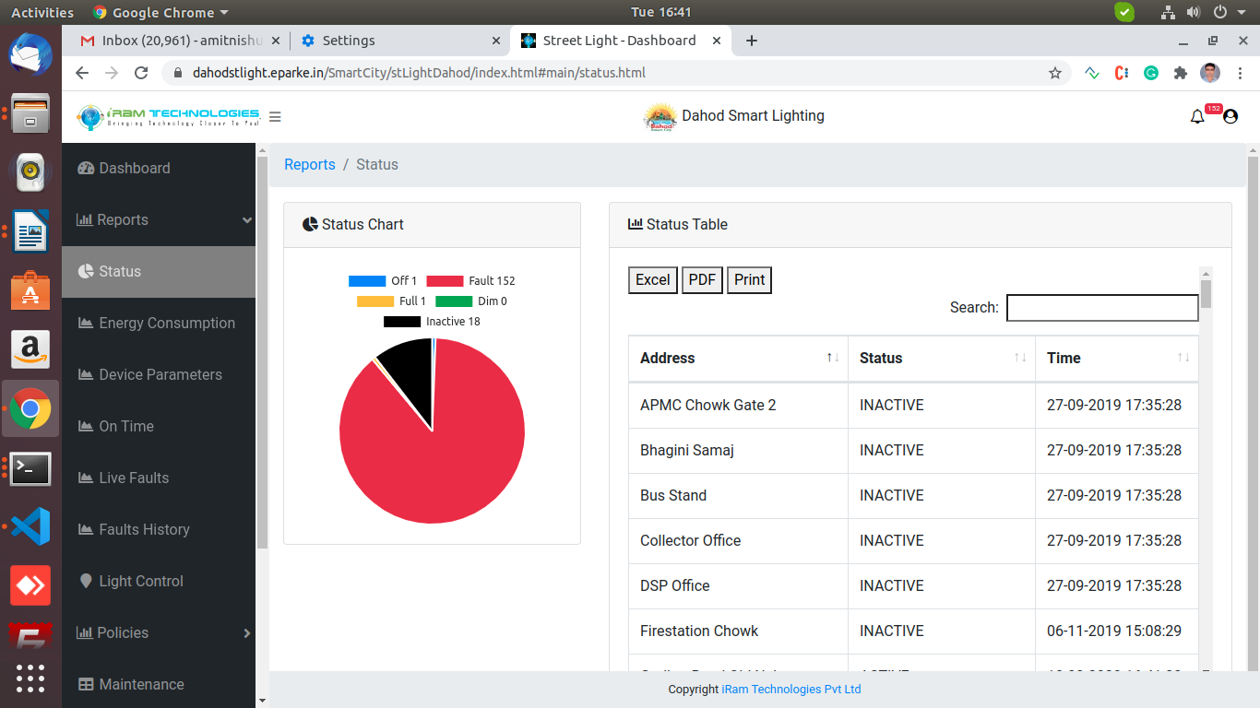
Task: Sort table by Status column
Action: [940, 358]
